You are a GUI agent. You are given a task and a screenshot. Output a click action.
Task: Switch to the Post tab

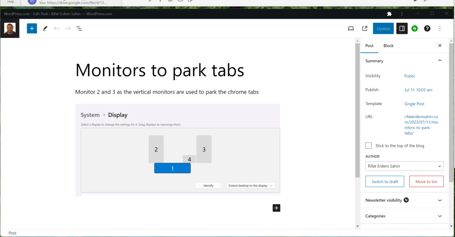(x=370, y=45)
